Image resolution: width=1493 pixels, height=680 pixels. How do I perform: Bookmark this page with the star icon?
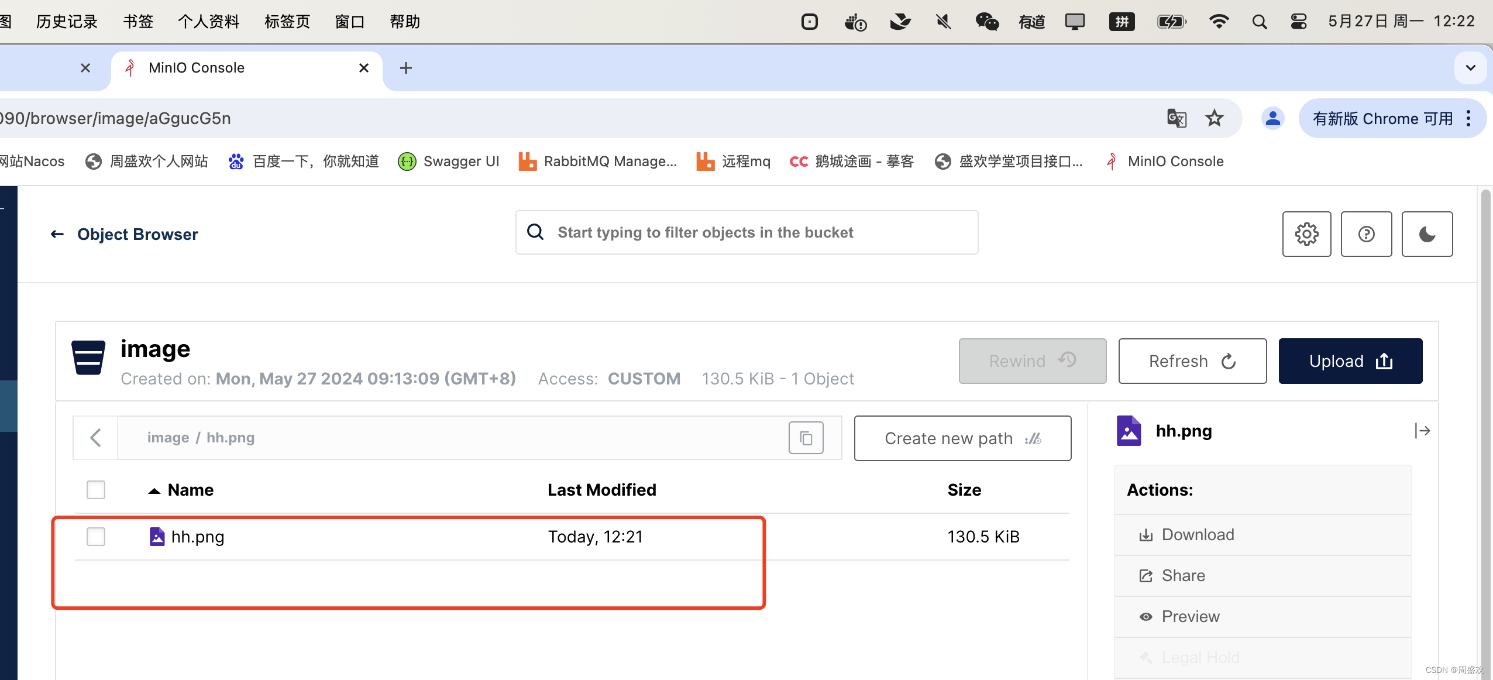(x=1215, y=118)
